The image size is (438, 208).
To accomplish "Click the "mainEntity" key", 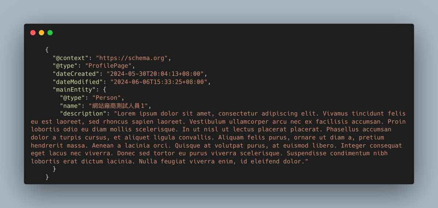I will tap(74, 90).
